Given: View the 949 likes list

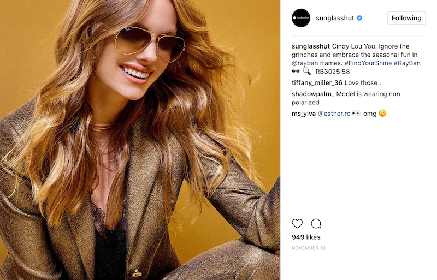Looking at the screenshot, I should 306,237.
